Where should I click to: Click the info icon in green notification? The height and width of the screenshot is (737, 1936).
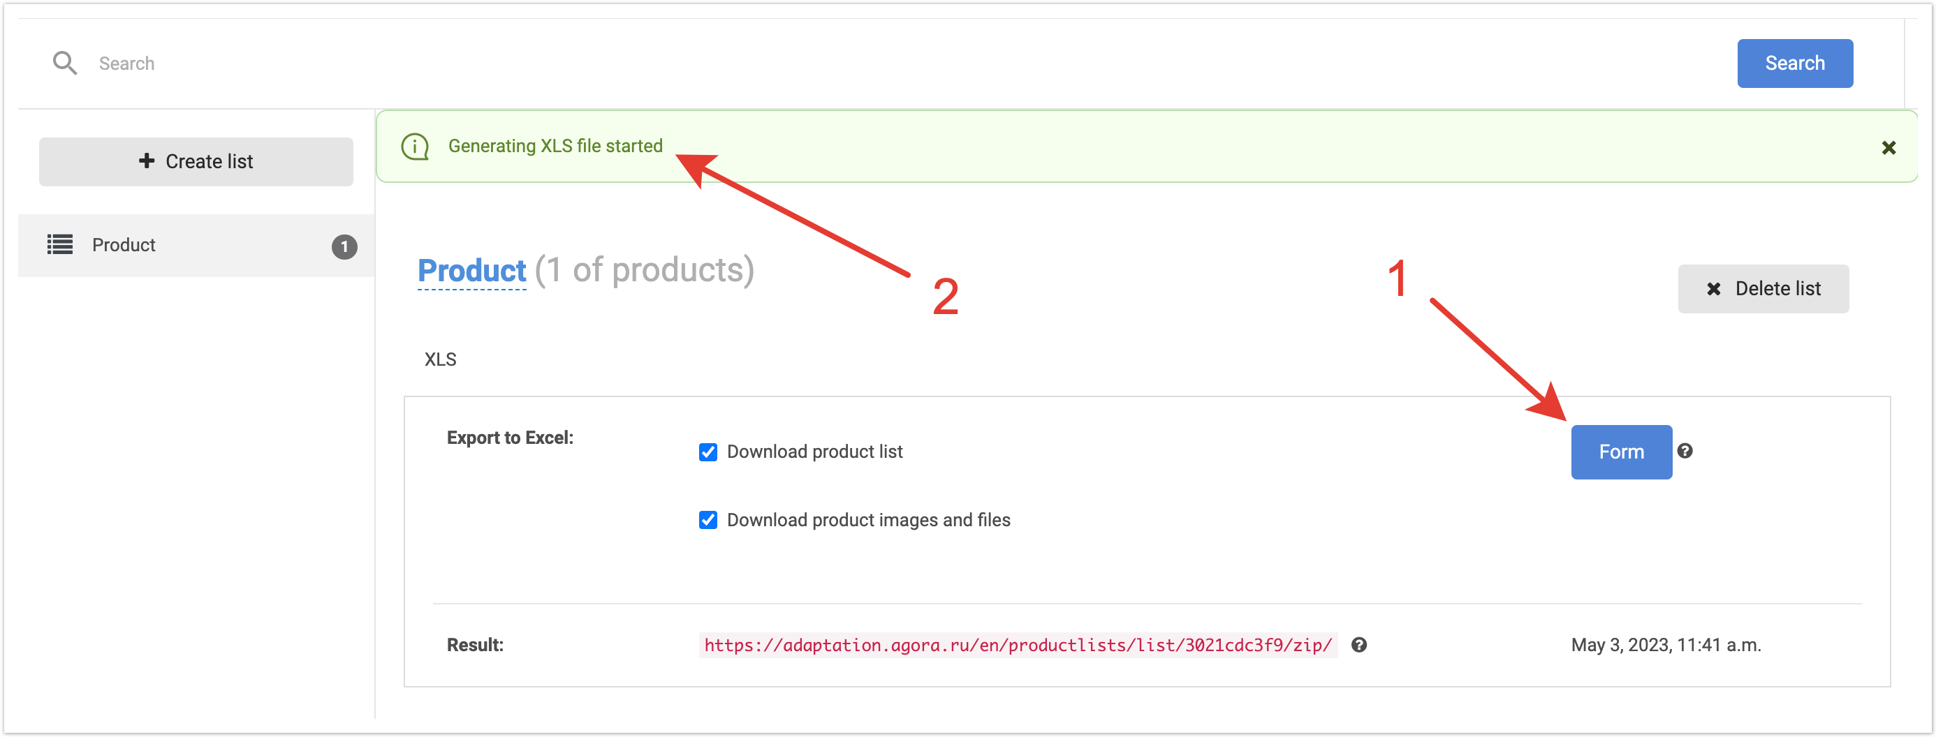tap(415, 147)
